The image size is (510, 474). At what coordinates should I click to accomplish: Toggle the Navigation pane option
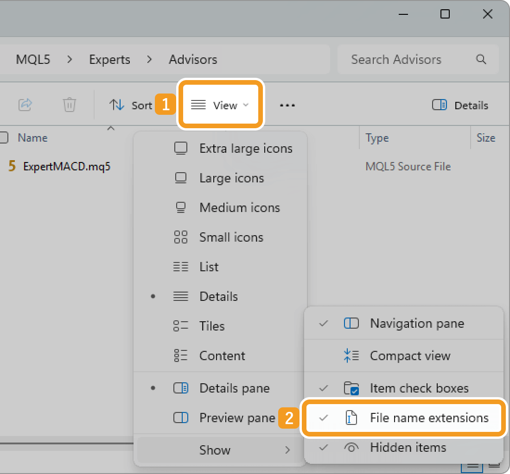(416, 324)
